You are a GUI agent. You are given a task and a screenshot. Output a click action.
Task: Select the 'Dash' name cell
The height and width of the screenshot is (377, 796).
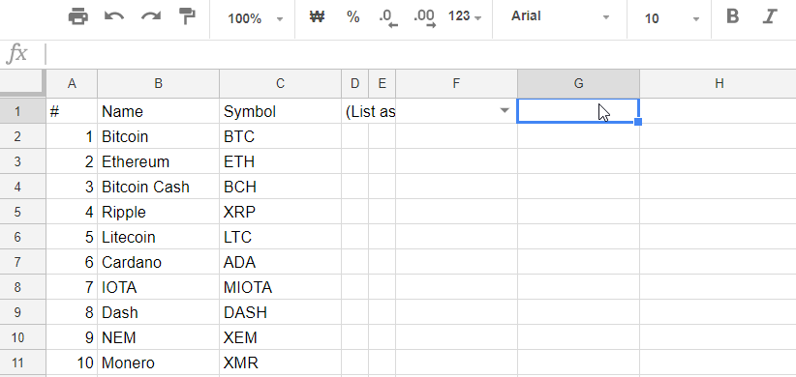point(159,312)
